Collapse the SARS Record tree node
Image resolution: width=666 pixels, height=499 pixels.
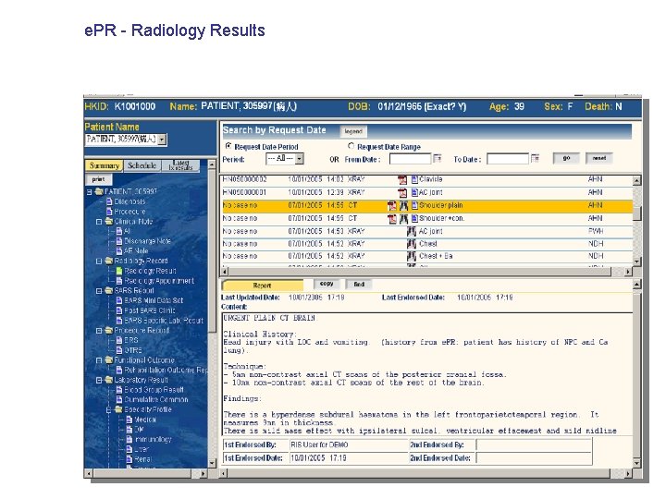point(99,291)
